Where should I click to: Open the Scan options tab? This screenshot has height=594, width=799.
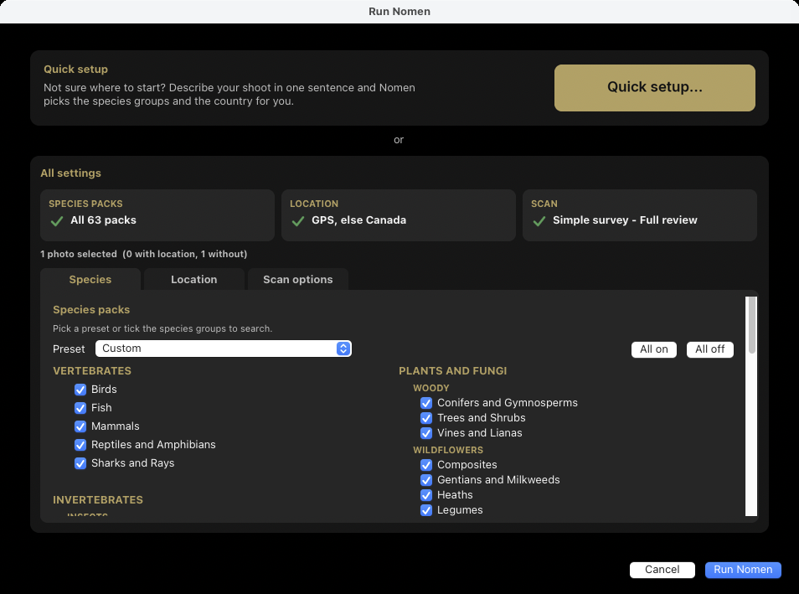297,280
